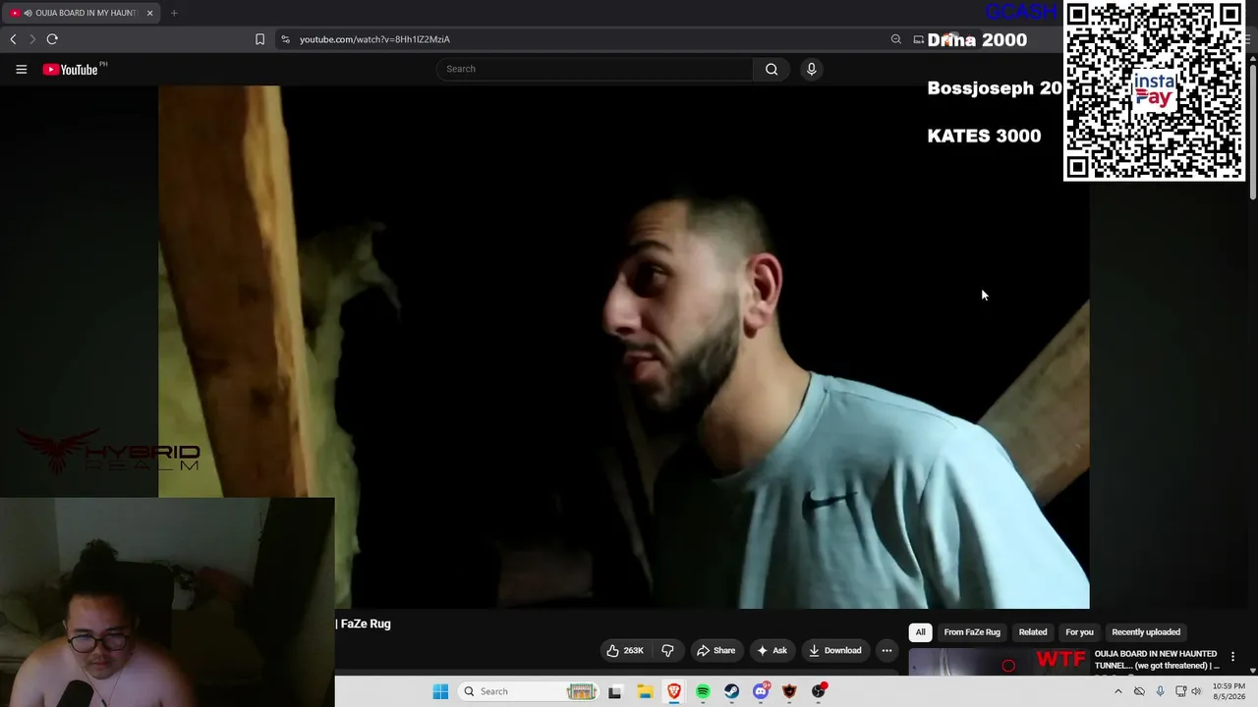The image size is (1258, 707).
Task: Open options menu for haunted tunnel video
Action: 1232,657
